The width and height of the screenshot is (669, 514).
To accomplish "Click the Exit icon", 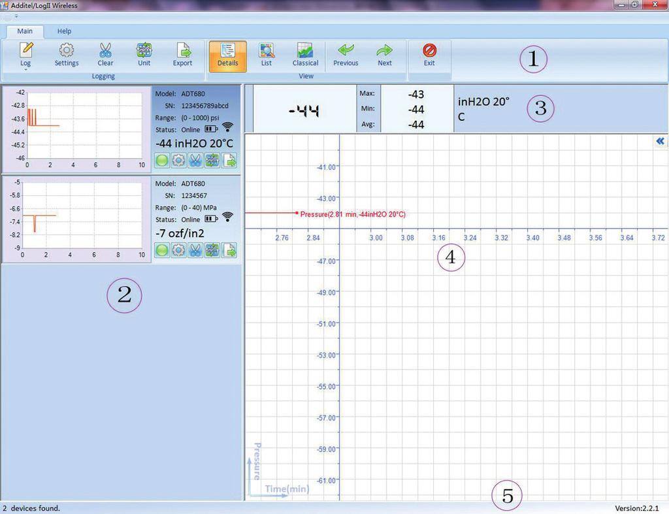I will 429,55.
